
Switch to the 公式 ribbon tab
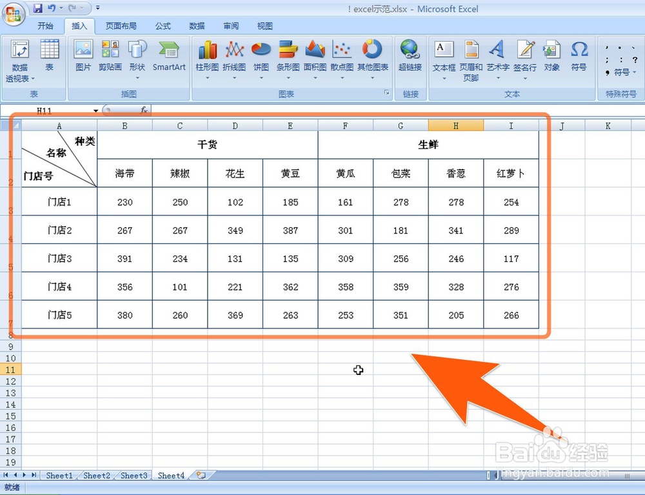(163, 26)
